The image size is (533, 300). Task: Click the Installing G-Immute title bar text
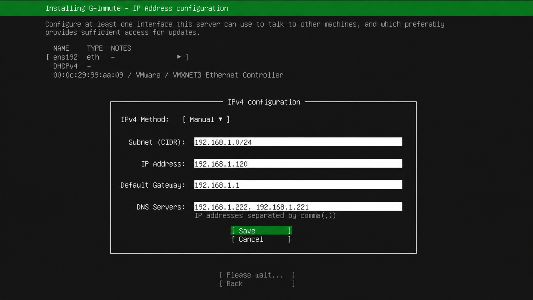click(137, 8)
